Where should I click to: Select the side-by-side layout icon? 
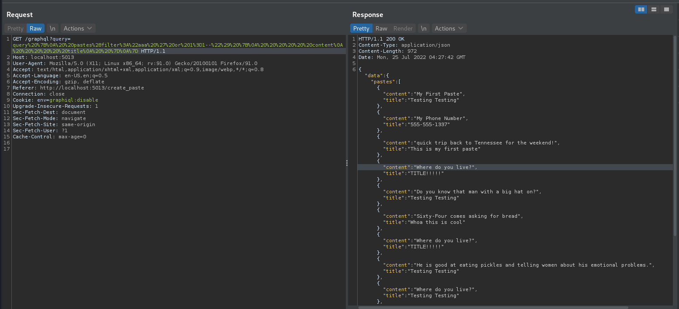coord(641,9)
